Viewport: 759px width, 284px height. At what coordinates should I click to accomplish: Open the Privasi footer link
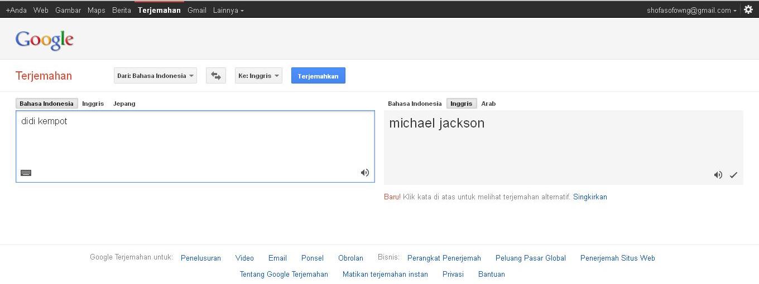click(453, 274)
